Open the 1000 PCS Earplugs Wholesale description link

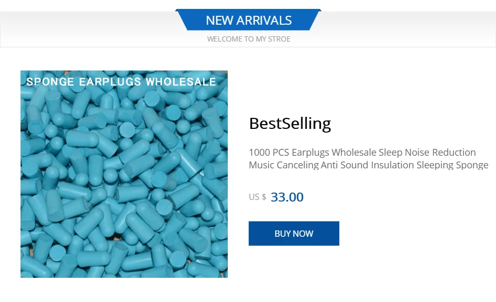click(x=369, y=158)
